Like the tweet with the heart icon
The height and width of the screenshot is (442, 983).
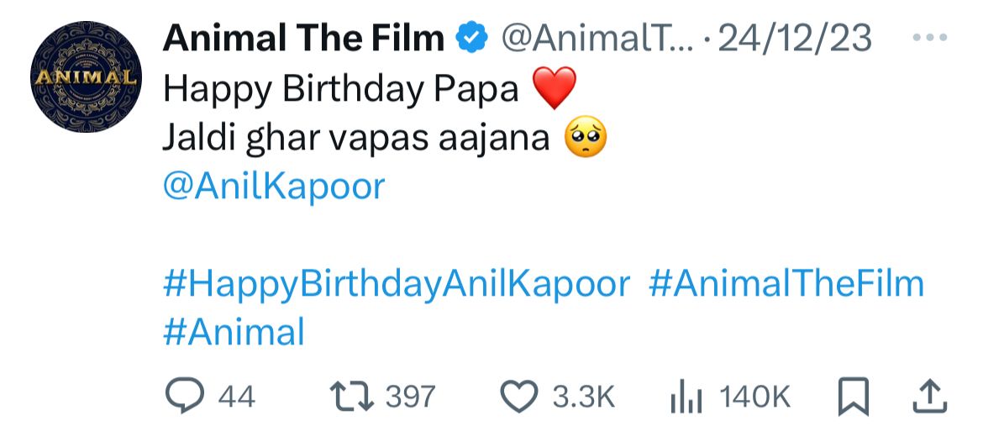518,397
